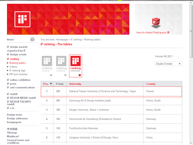Viewport: 193px width, 145px height.
Task: Open the Home link in the sidebar
Action: (10, 40)
